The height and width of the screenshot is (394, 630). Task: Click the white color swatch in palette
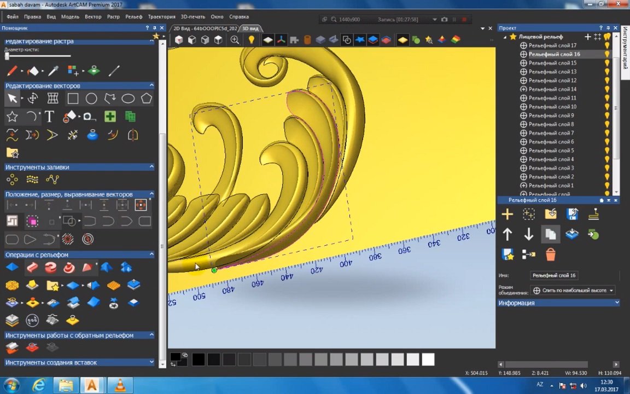428,360
